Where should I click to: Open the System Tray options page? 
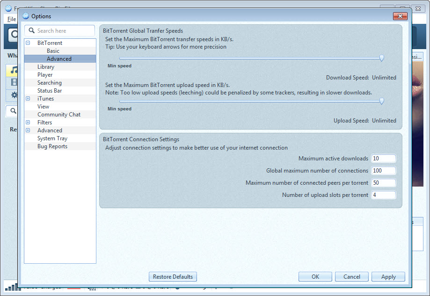tap(52, 138)
